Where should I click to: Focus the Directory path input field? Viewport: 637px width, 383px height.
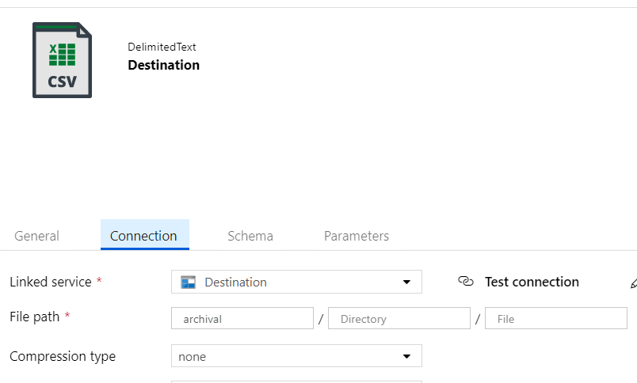399,318
